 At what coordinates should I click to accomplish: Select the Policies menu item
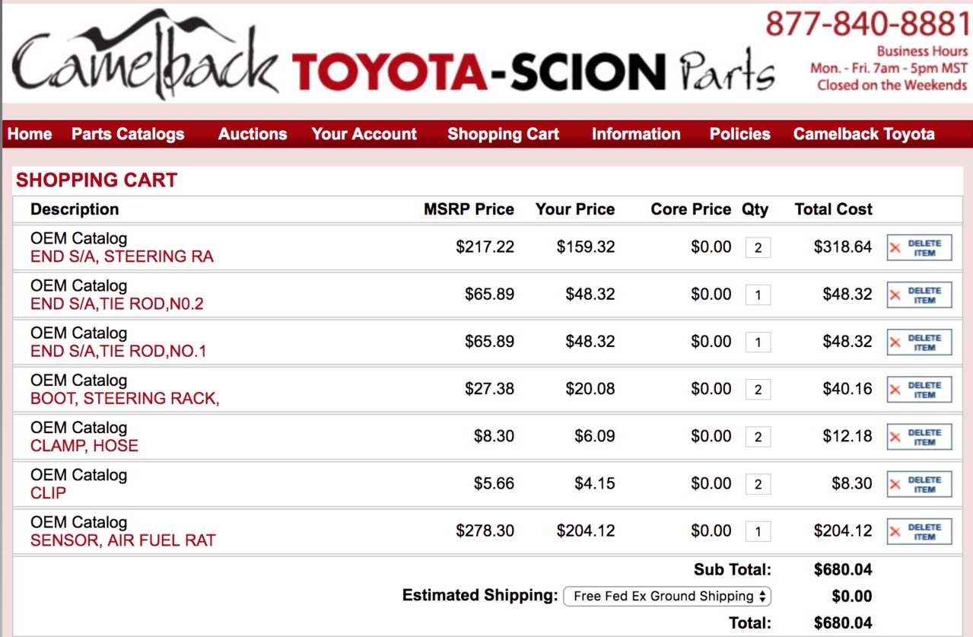click(739, 134)
